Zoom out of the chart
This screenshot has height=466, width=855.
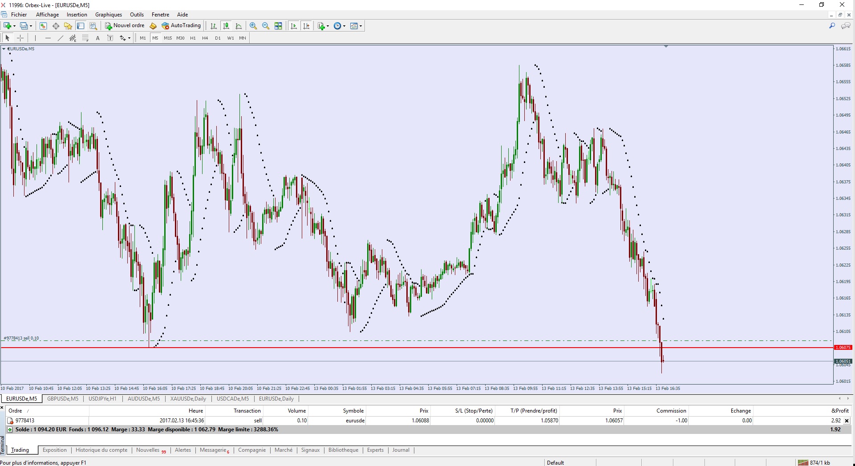tap(266, 26)
